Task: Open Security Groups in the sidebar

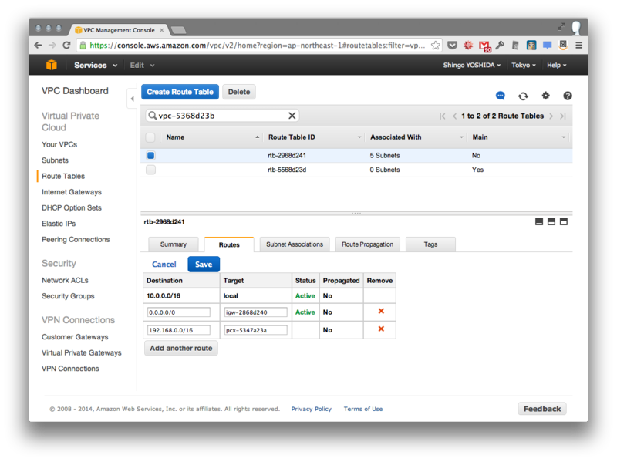Action: tap(68, 296)
